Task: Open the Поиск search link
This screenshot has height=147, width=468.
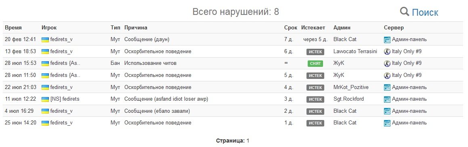Action: tap(425, 12)
